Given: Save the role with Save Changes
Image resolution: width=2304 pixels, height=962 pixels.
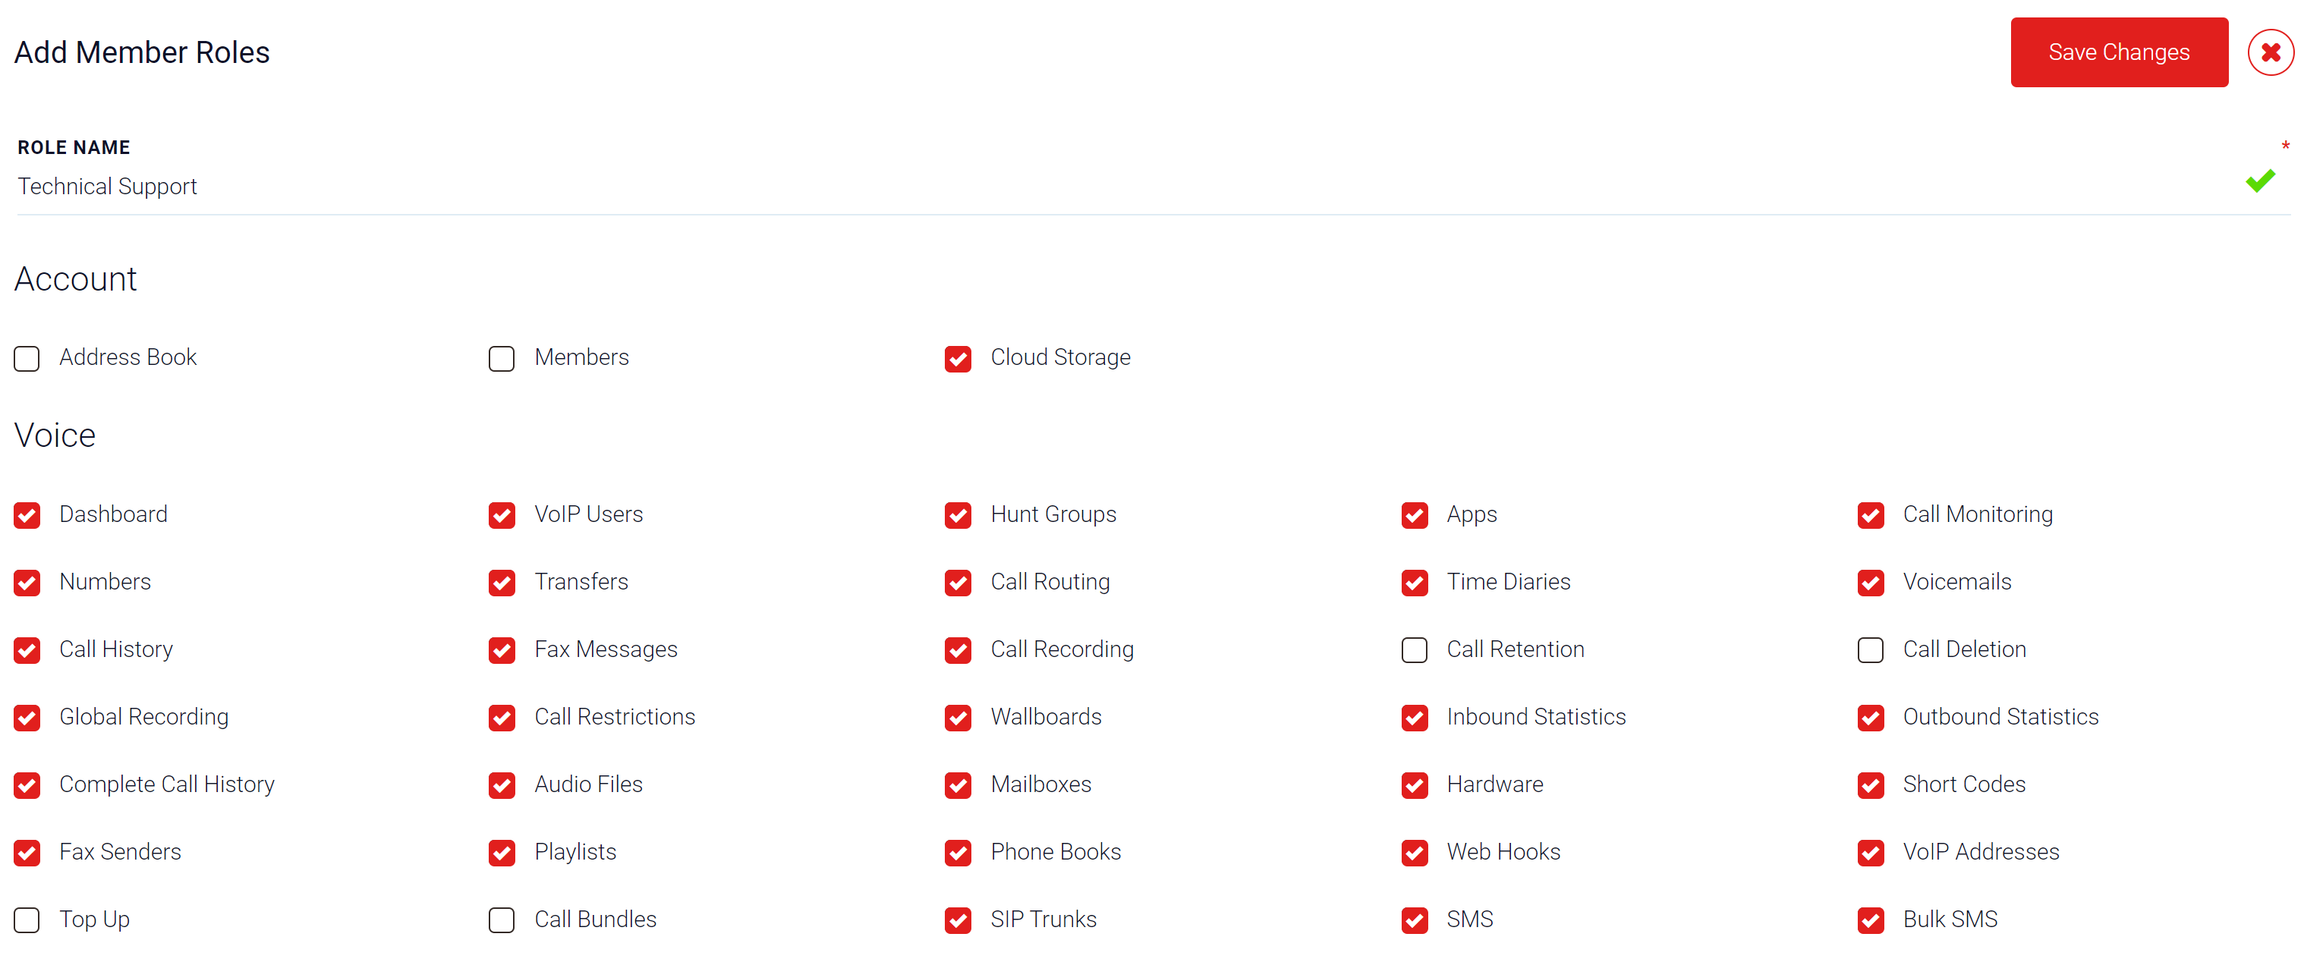Looking at the screenshot, I should tap(2118, 53).
